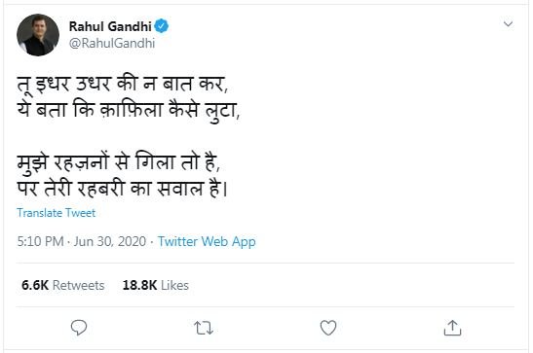Screen dimensions: 533x353
Task: Retweet using the arrows icon
Action: [x=204, y=328]
